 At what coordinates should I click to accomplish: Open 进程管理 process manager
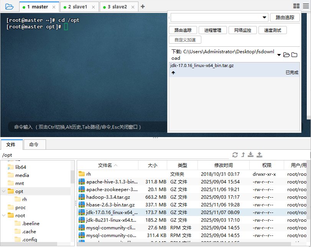click(213, 30)
